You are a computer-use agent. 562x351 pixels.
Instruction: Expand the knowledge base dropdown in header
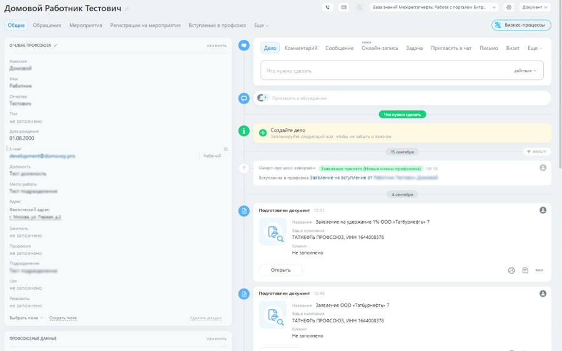[x=494, y=7]
